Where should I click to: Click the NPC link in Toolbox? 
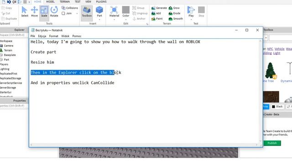click(x=270, y=49)
